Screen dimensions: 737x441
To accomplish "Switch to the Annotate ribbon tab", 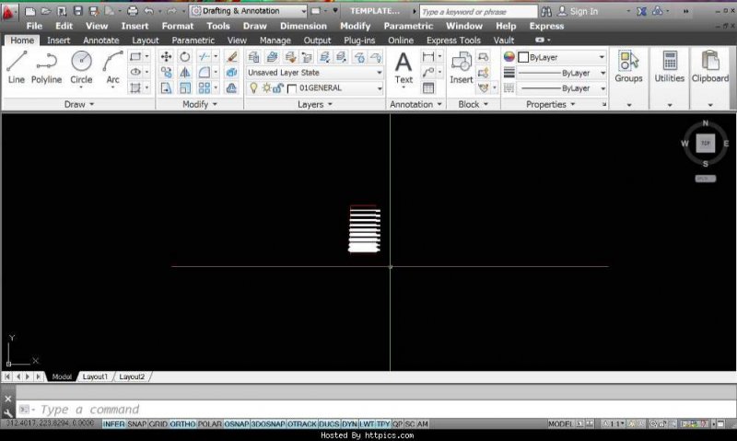I will point(101,41).
